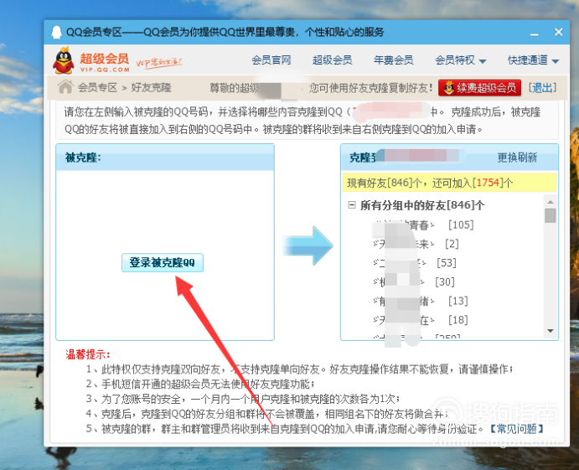
Task: Select the friend group row with [2]
Action: 416,244
